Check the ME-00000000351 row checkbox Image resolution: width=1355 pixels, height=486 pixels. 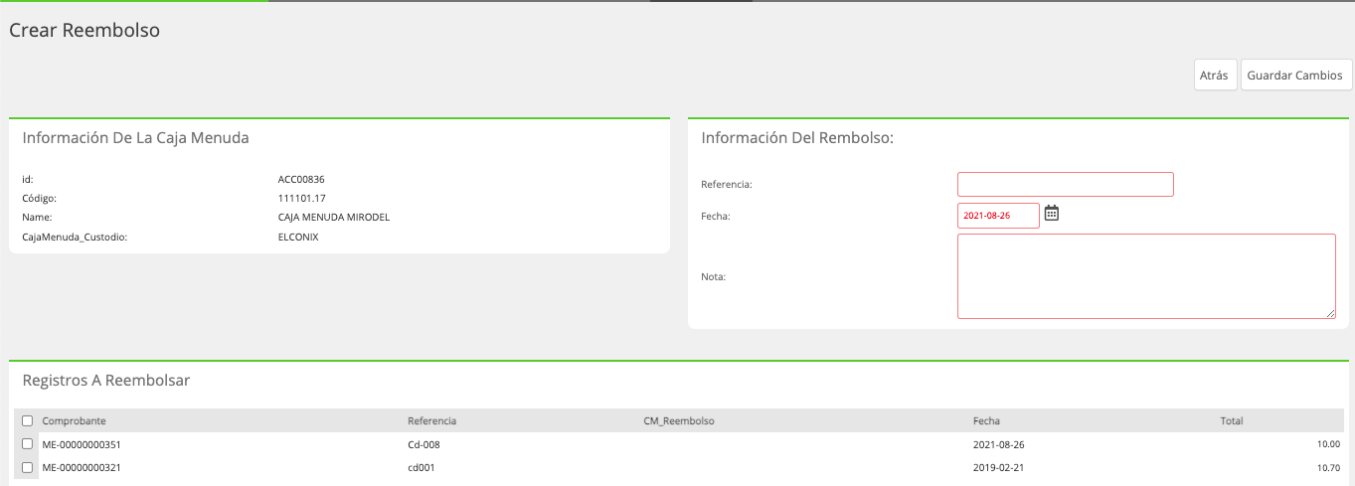coord(28,444)
